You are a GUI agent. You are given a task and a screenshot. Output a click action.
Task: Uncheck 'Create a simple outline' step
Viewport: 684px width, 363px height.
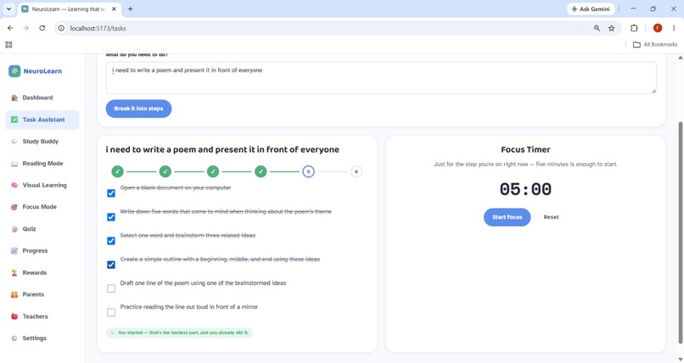[111, 265]
